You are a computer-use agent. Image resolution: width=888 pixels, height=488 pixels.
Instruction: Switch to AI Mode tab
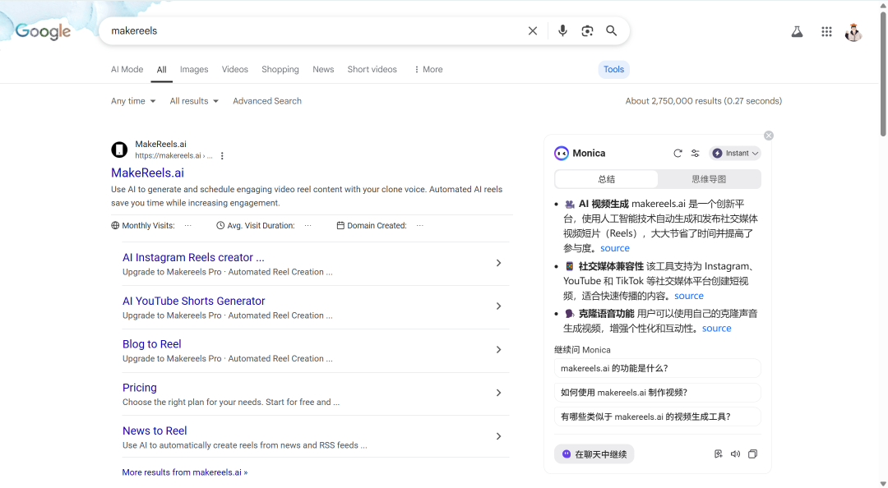coord(127,69)
